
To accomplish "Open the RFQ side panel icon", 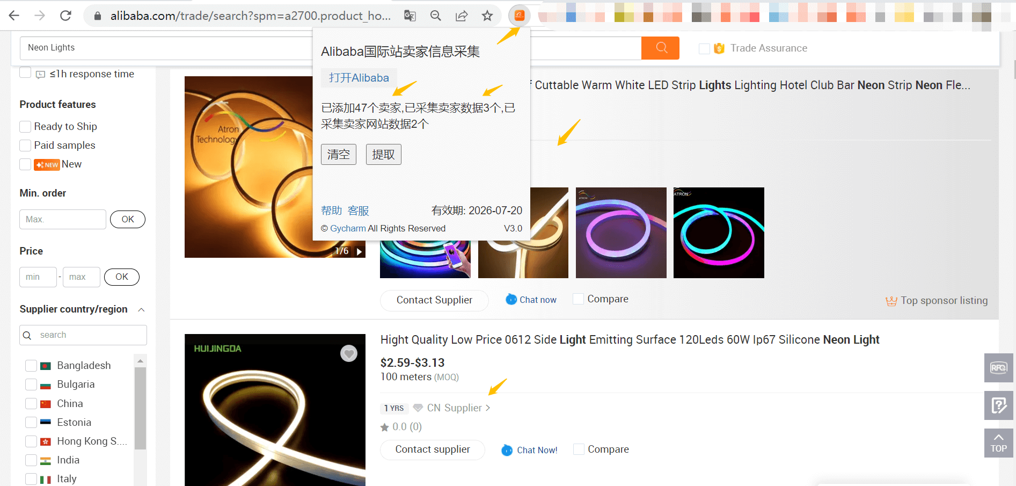I will pyautogui.click(x=998, y=368).
